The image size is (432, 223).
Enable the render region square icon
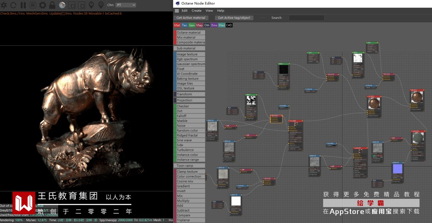click(72, 5)
